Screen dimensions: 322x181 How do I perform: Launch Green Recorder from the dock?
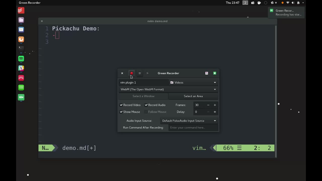tap(21, 97)
